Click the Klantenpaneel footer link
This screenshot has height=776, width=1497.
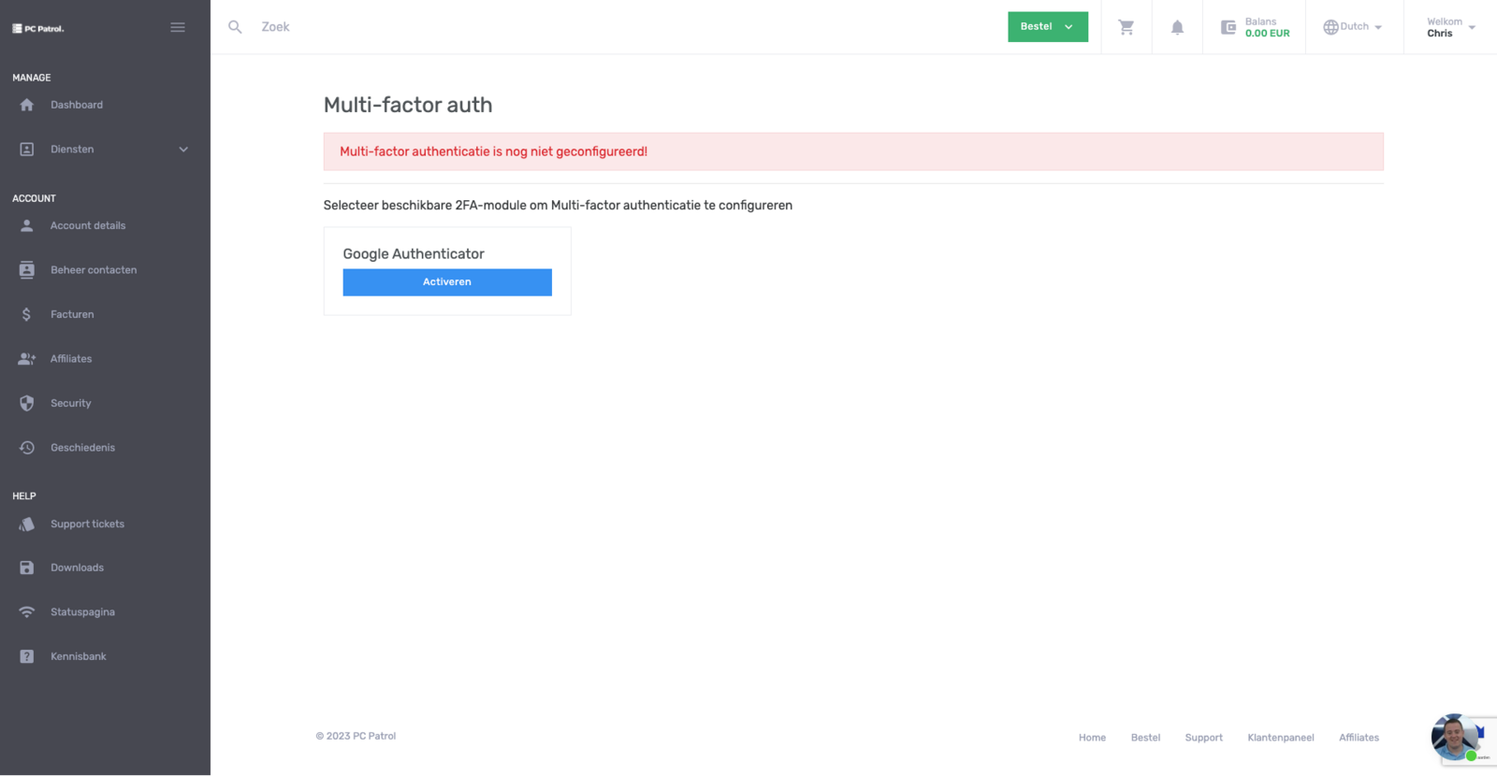tap(1281, 738)
